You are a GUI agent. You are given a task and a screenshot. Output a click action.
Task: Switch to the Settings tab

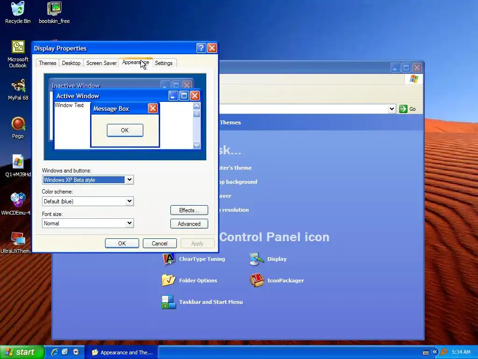coord(164,63)
